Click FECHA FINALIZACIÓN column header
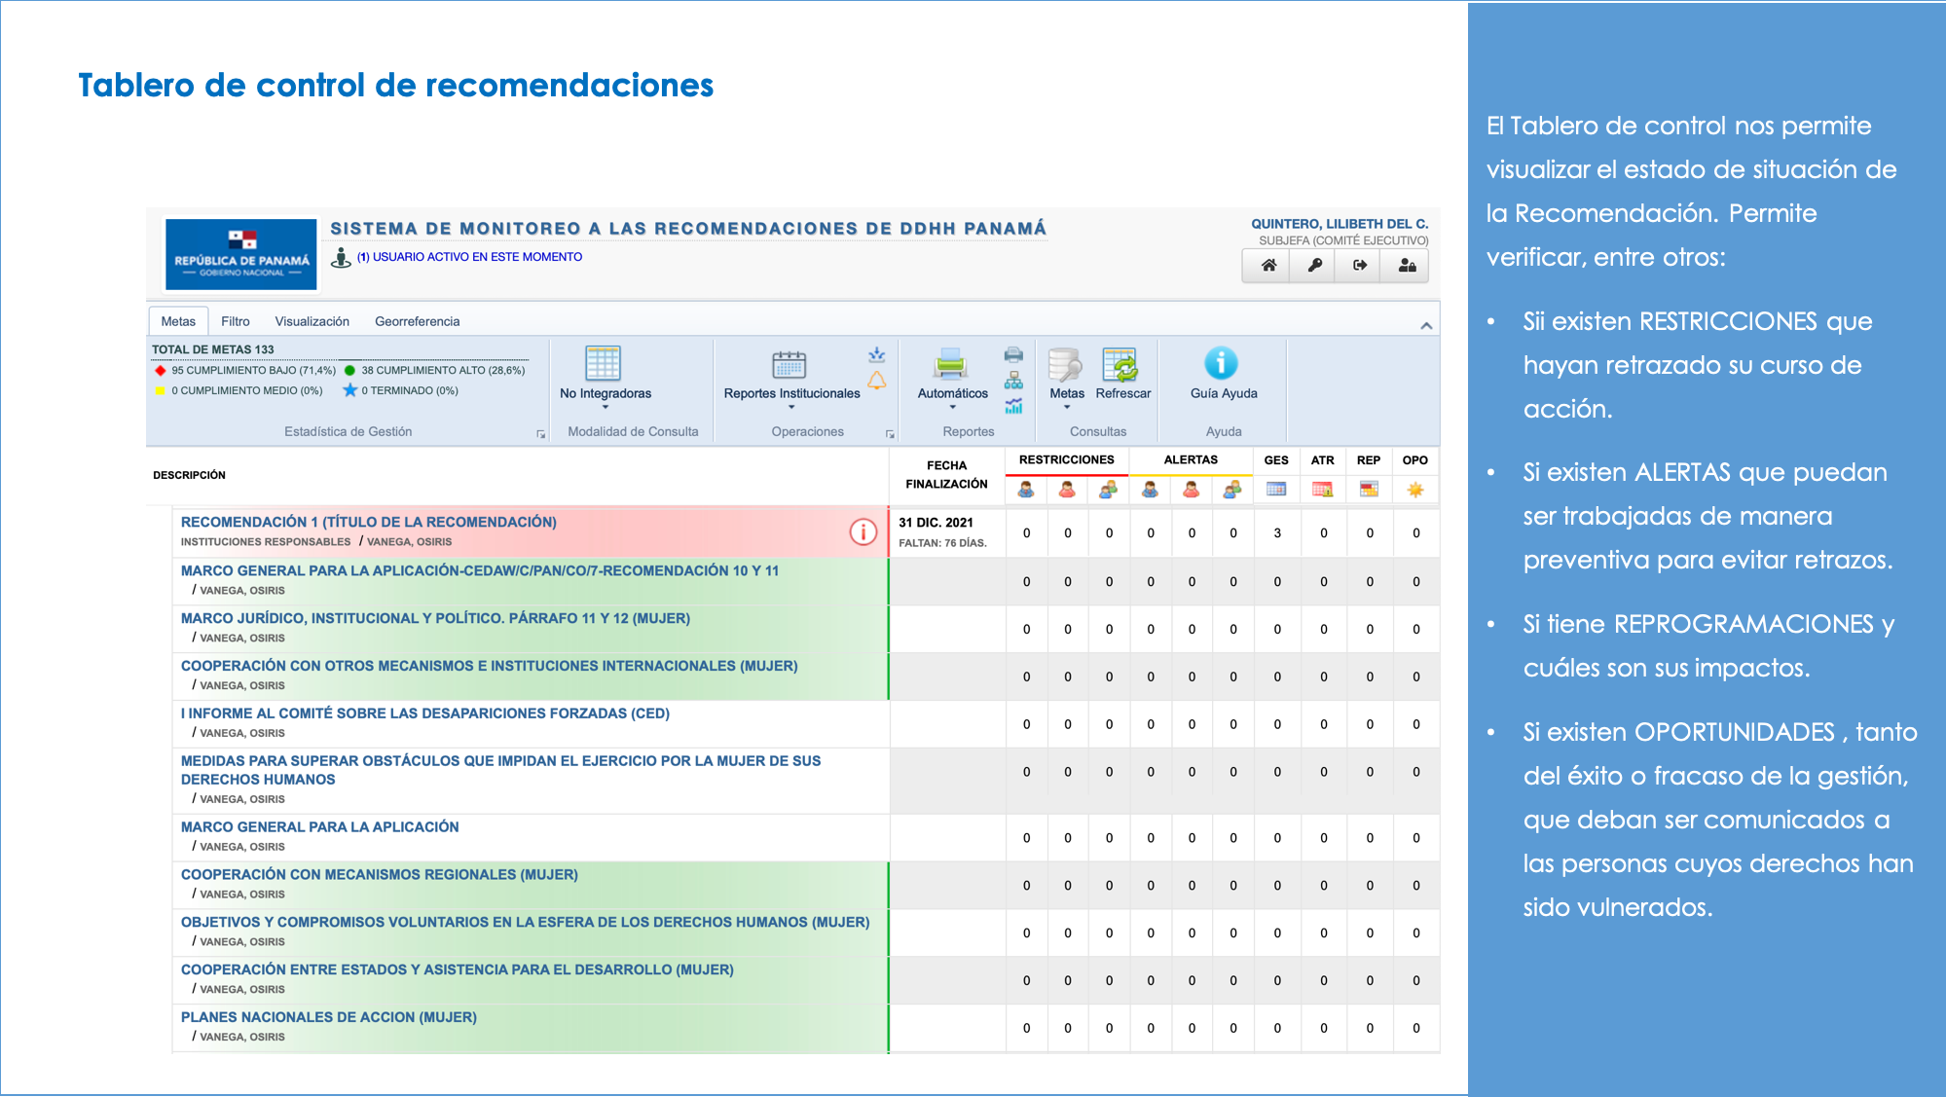1946x1097 pixels. [946, 475]
